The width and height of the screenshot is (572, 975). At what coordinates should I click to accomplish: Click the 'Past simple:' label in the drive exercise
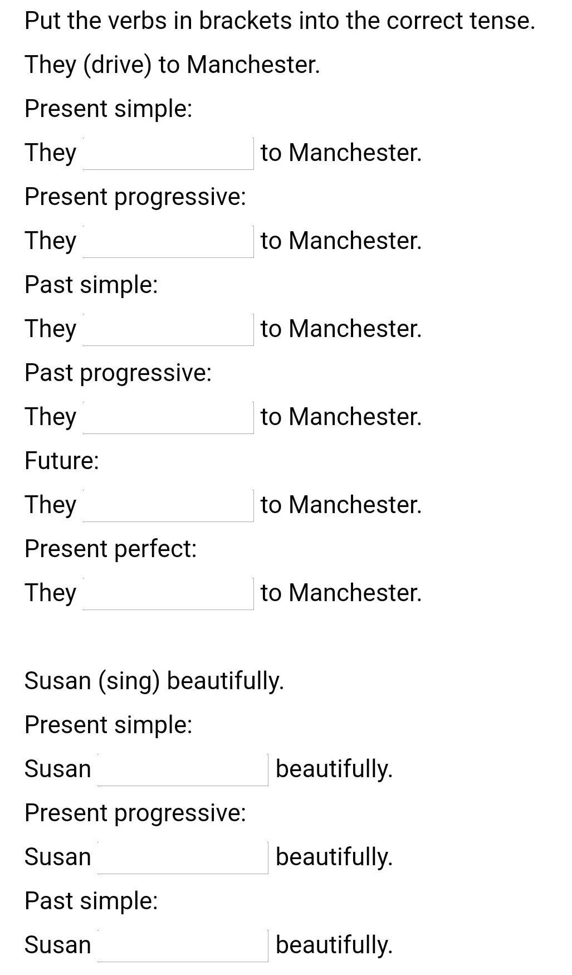[91, 285]
